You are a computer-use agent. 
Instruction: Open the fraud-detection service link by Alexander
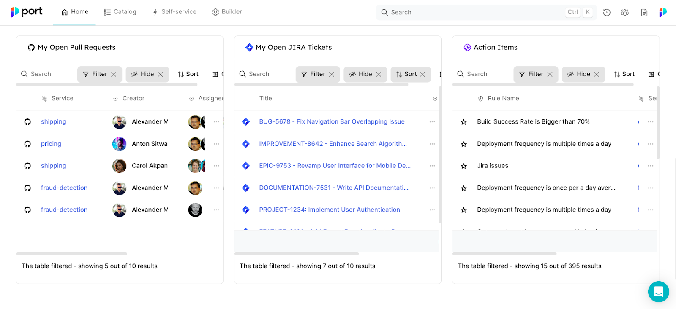click(x=64, y=188)
